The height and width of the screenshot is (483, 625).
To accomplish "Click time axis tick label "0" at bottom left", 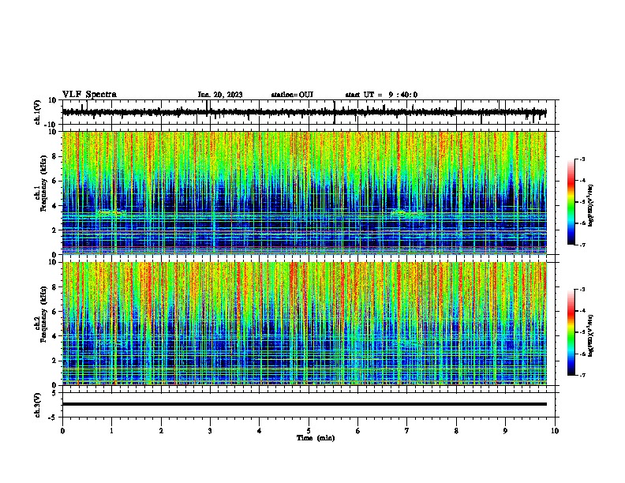I will coord(62,431).
